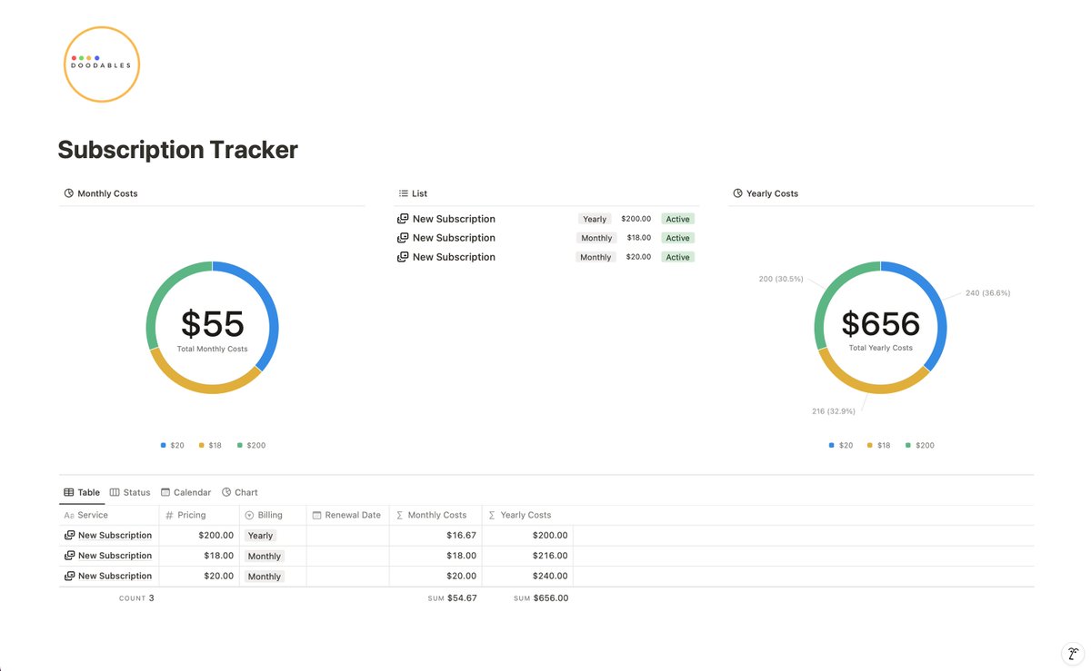
Task: Open first New Subscription in the list
Action: click(x=454, y=219)
